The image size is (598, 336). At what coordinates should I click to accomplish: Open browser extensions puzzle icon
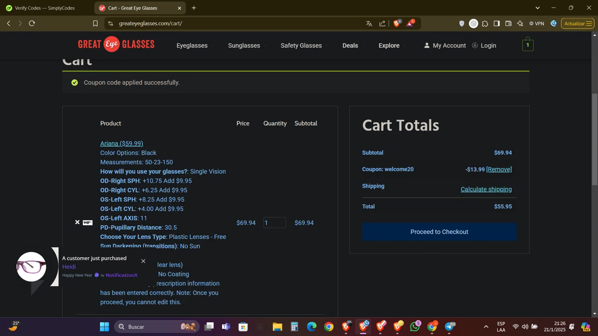(485, 23)
